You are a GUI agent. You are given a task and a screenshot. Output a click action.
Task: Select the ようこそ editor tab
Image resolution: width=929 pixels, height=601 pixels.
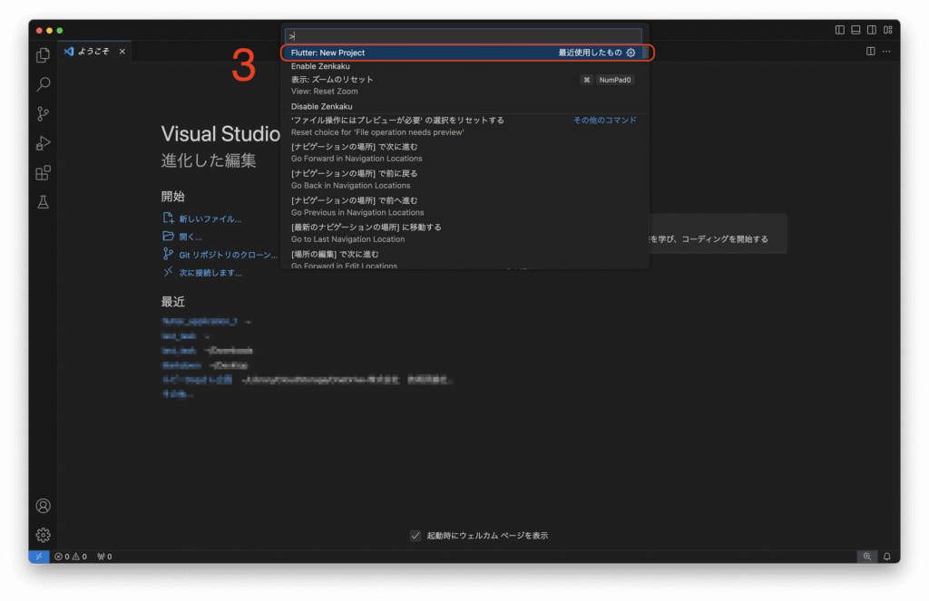(94, 52)
